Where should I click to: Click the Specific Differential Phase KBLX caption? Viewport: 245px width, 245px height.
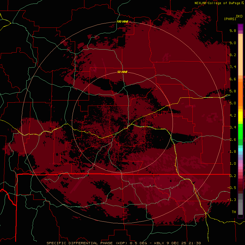[124, 243]
